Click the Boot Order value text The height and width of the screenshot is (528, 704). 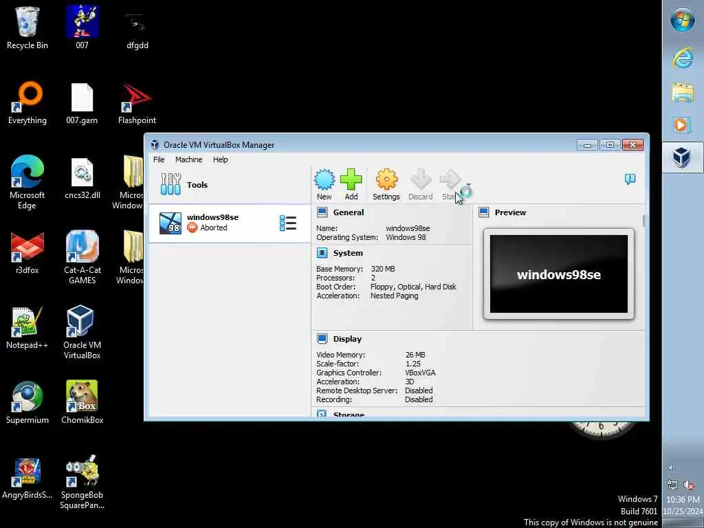413,287
